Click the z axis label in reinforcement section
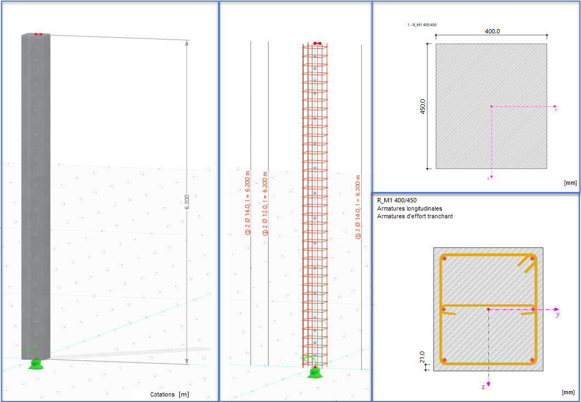The height and width of the screenshot is (402, 581). pos(483,387)
